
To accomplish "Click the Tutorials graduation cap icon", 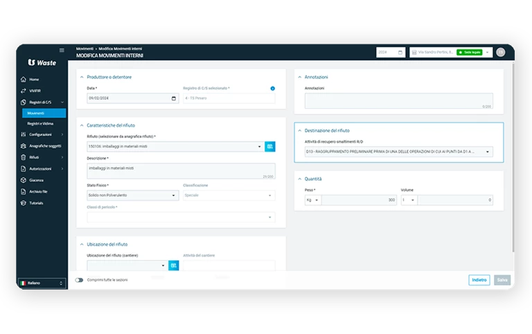I will point(24,203).
